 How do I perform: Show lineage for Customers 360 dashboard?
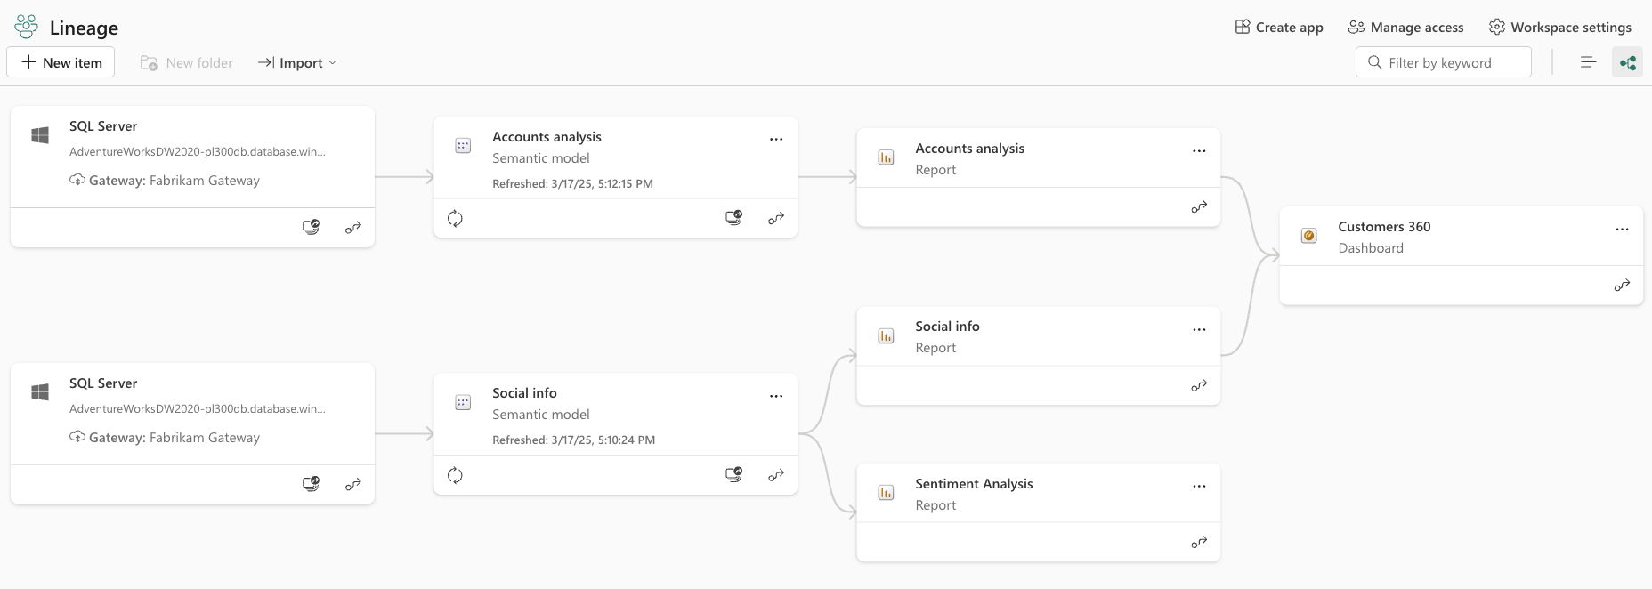tap(1622, 286)
